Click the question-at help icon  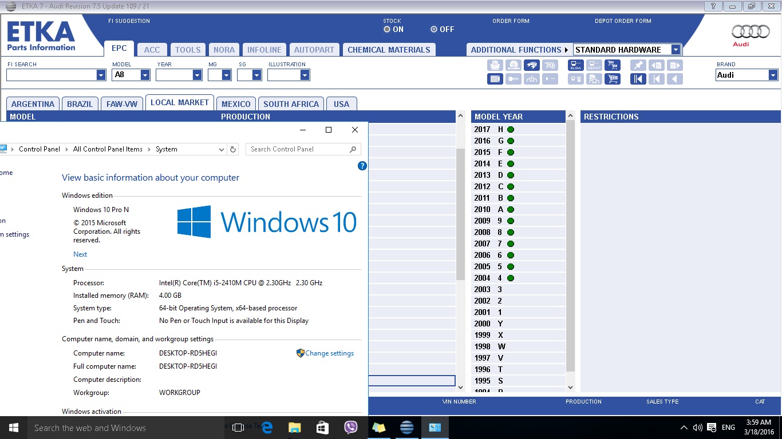pos(550,66)
